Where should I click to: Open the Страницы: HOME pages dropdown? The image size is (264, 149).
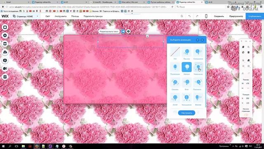tap(26, 17)
